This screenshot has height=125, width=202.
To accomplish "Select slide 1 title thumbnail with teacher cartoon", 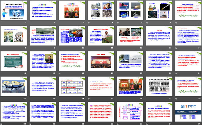I will (x=14, y=10).
